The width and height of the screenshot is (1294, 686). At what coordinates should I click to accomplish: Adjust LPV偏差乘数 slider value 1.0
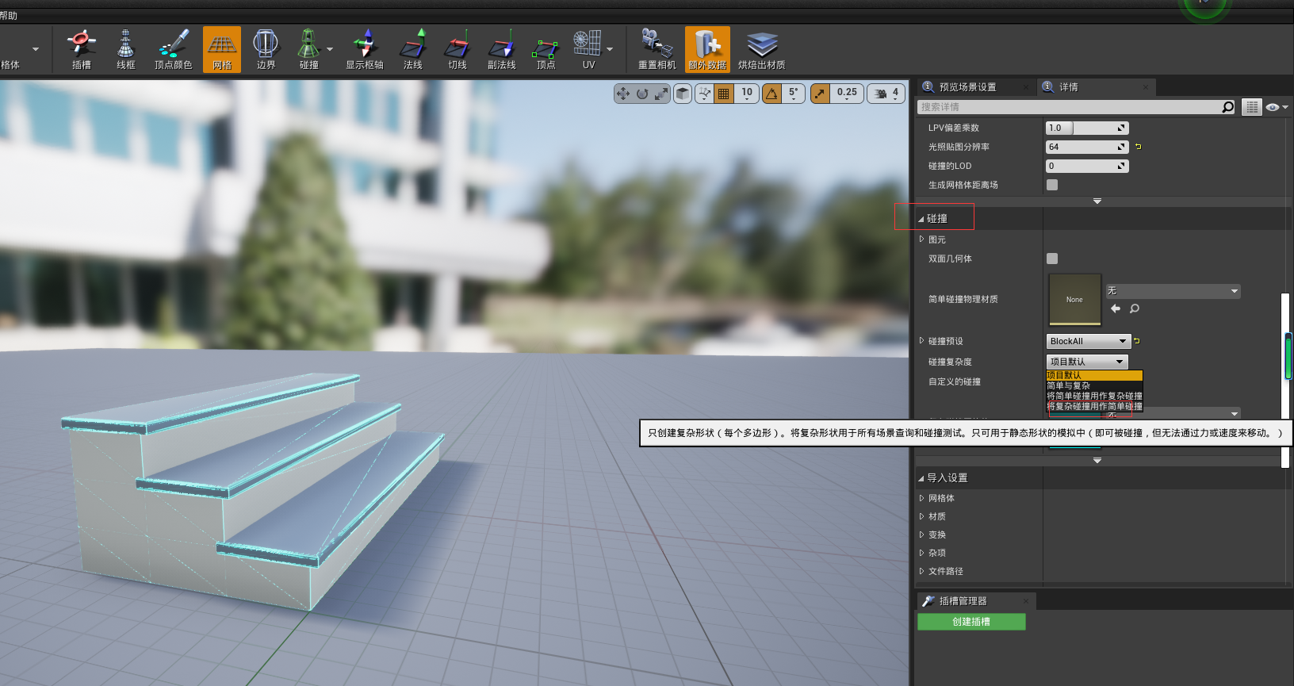1087,128
